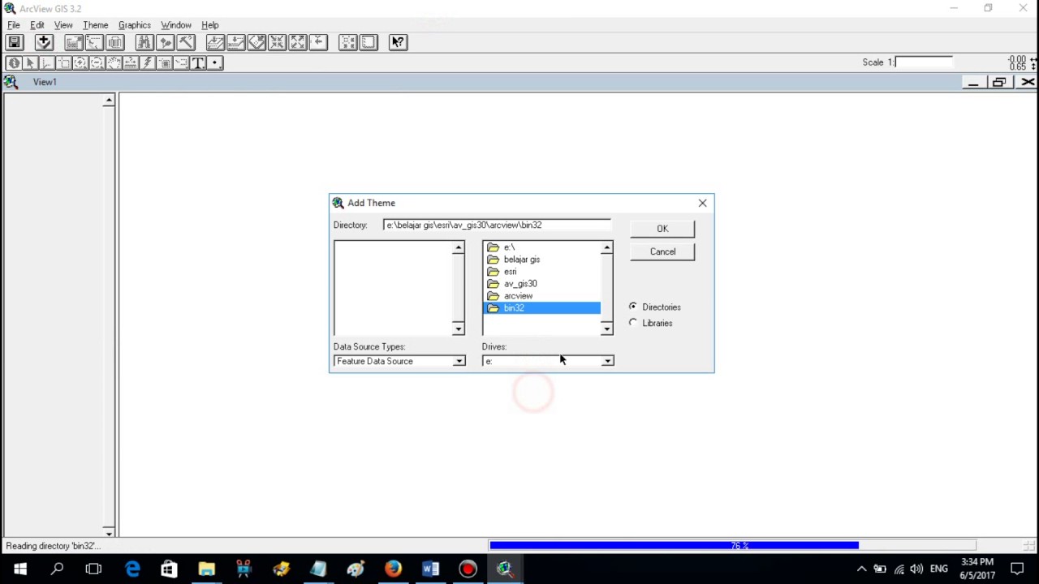This screenshot has height=584, width=1039.
Task: Click the Zoom to Previous Extent icon
Action: click(317, 42)
